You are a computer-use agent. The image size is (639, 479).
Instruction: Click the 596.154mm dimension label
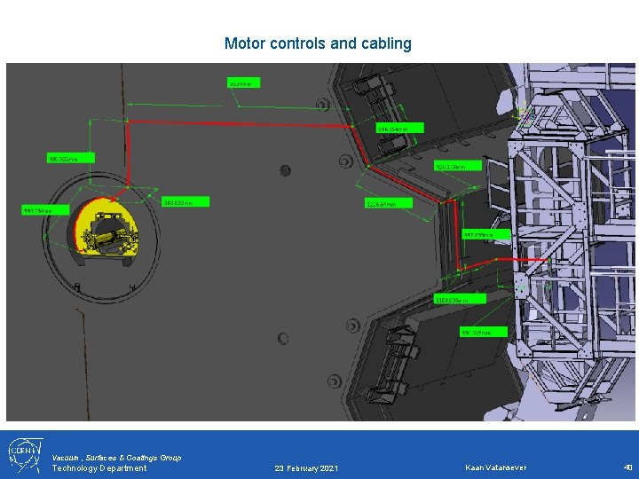click(x=399, y=129)
